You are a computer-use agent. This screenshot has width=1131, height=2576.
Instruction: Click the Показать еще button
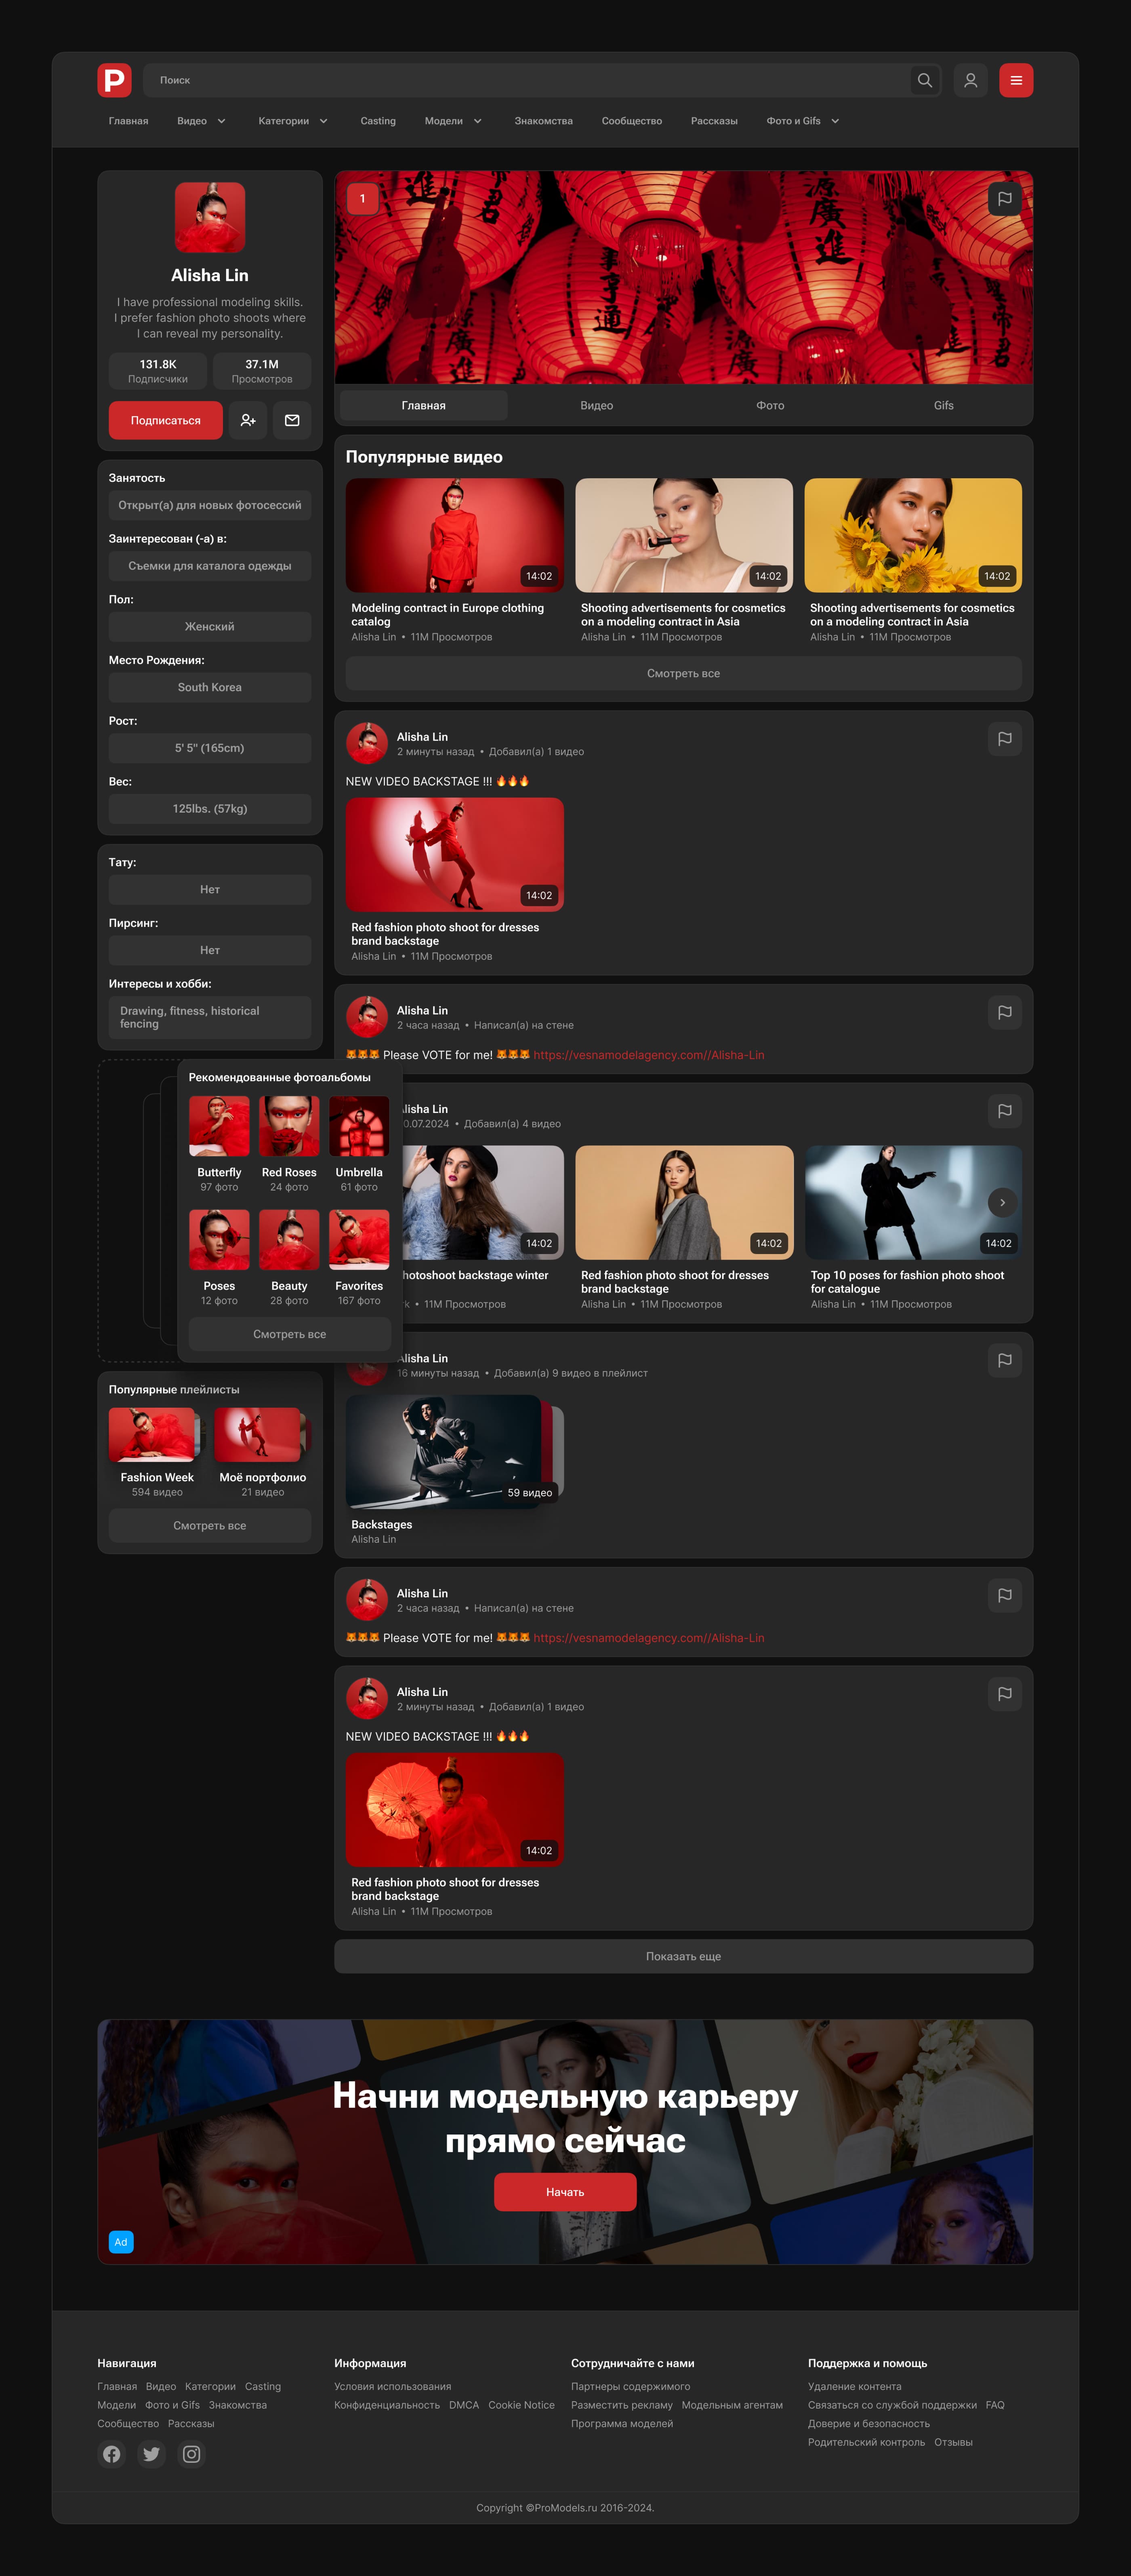point(683,1956)
